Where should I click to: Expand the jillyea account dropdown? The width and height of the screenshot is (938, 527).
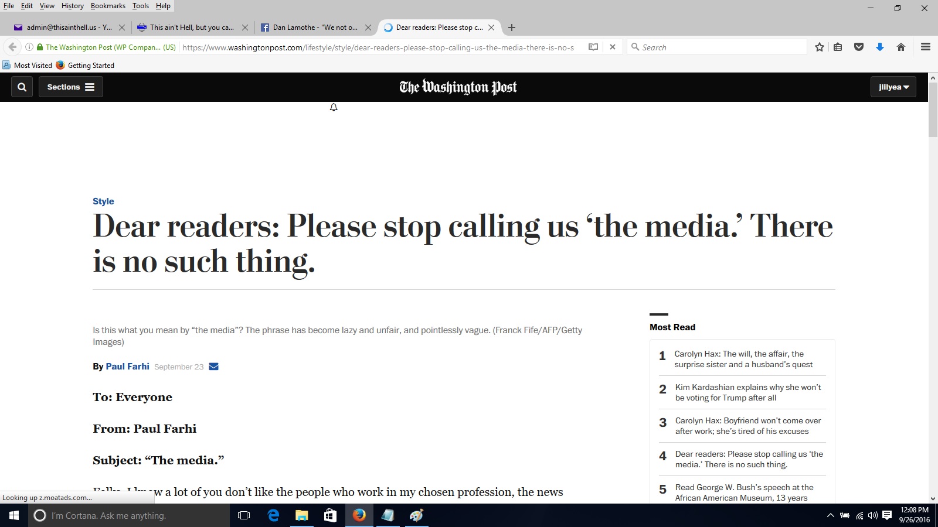point(893,87)
